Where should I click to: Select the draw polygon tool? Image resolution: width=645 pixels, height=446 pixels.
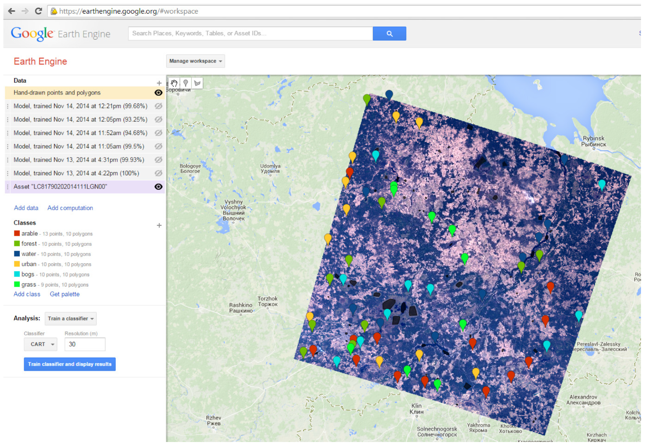tap(197, 83)
